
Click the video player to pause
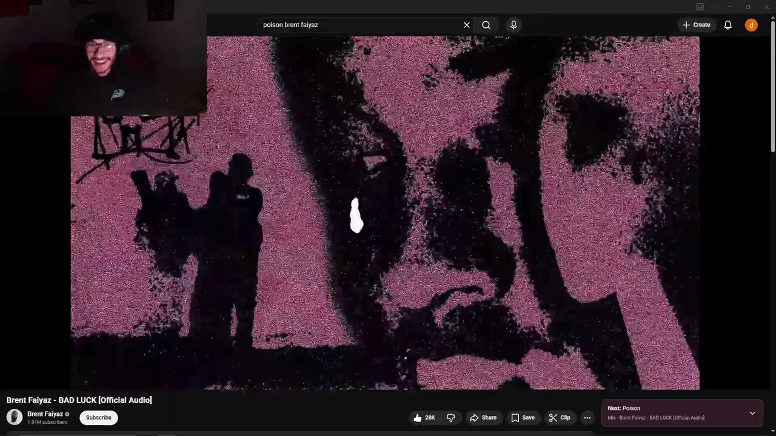[x=385, y=213]
